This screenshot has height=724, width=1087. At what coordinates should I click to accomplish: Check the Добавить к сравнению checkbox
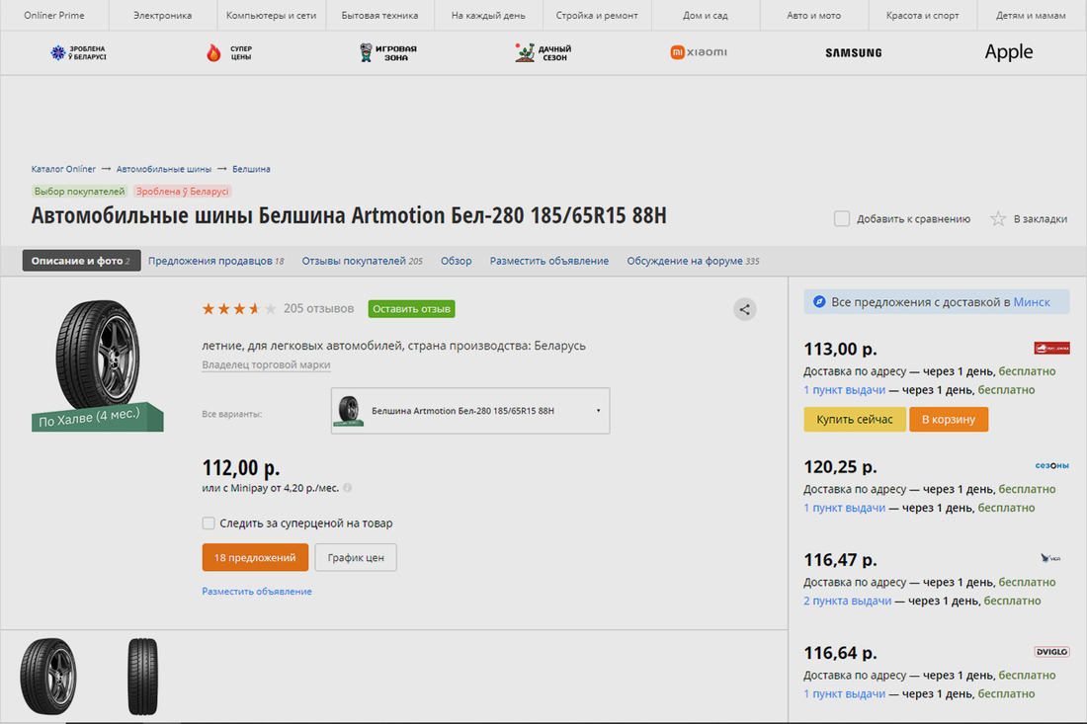(842, 218)
